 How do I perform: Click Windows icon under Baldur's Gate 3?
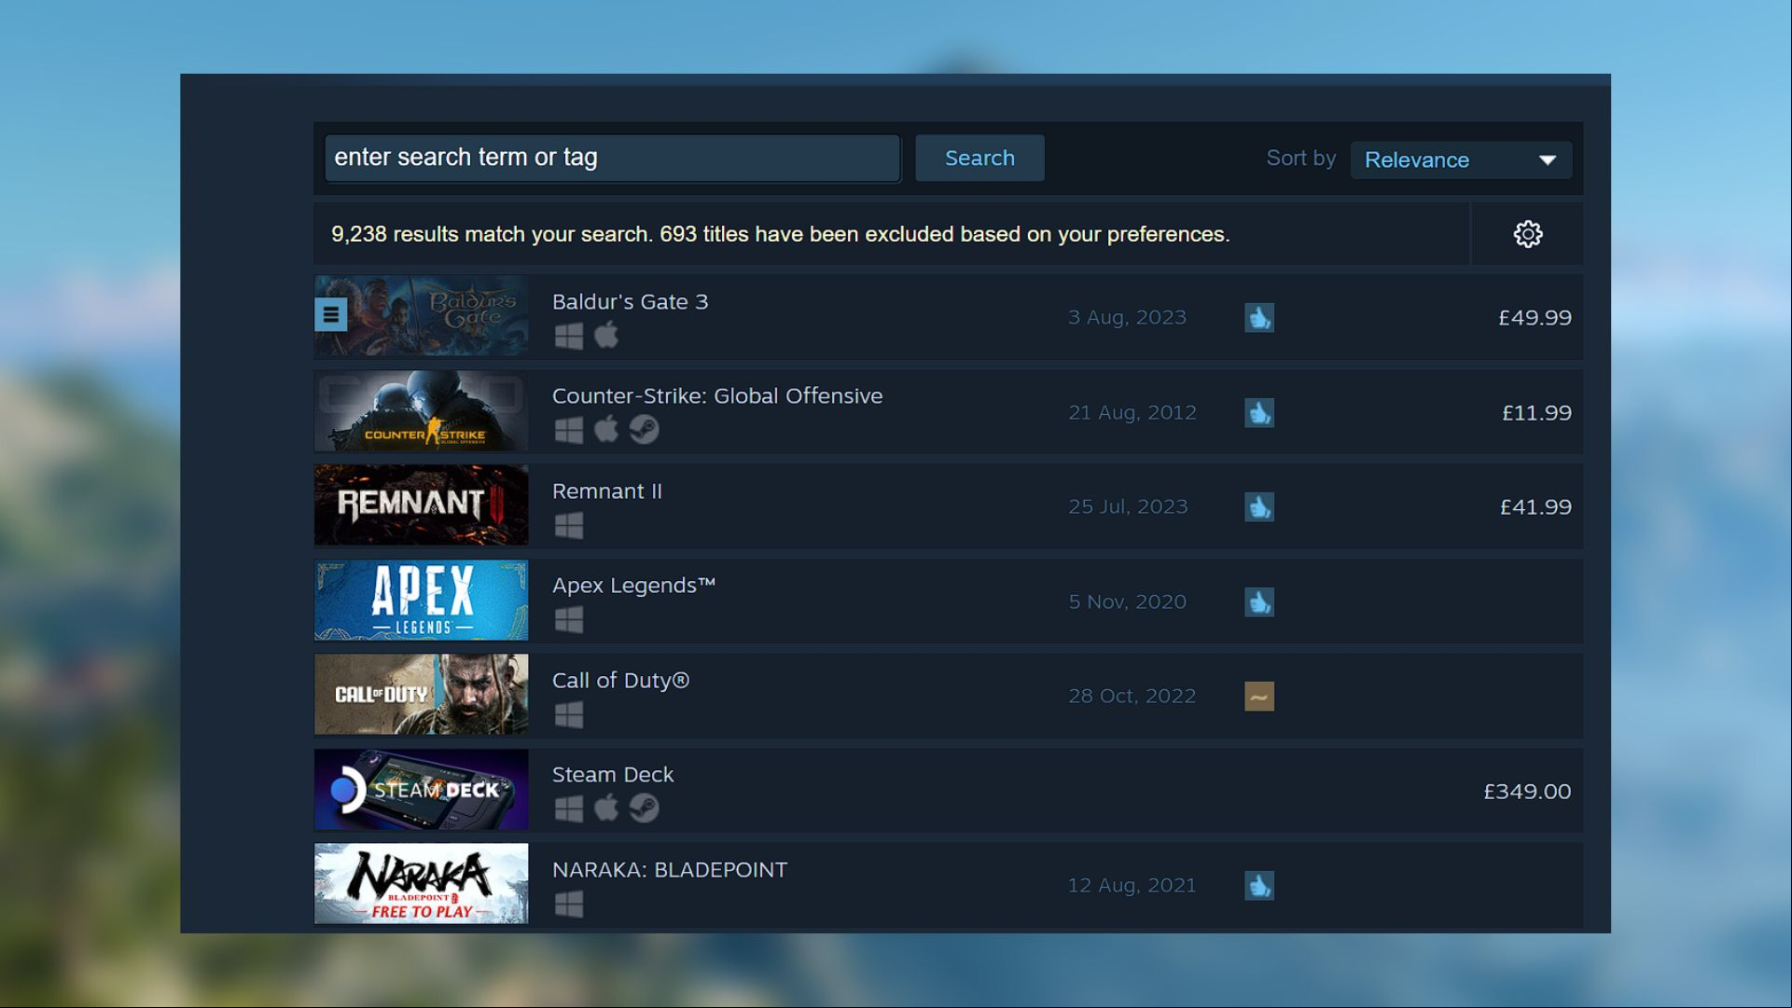pyautogui.click(x=568, y=335)
